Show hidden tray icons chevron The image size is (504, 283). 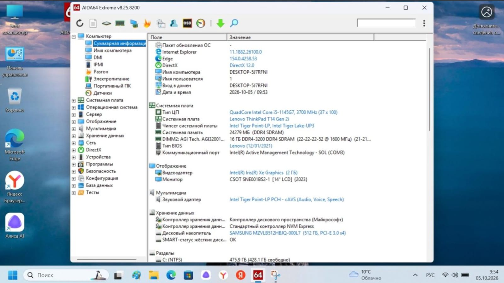[x=415, y=275]
